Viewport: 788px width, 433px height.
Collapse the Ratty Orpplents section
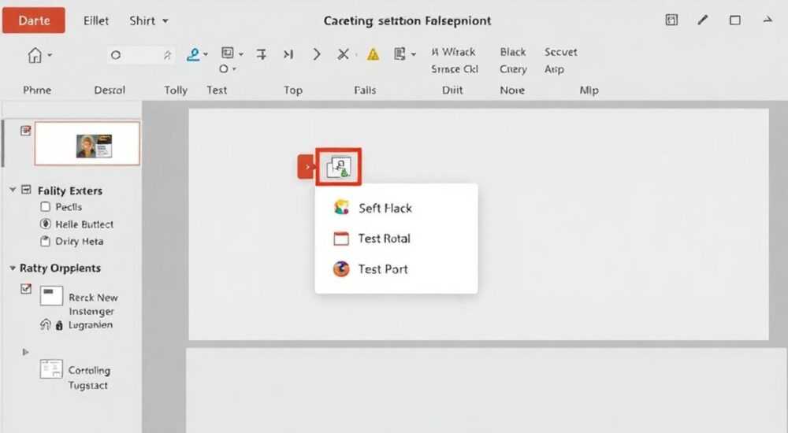click(13, 268)
